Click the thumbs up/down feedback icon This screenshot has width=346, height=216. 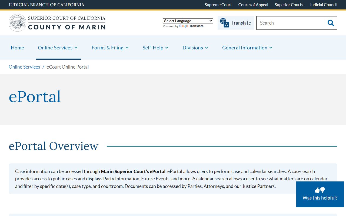320,190
